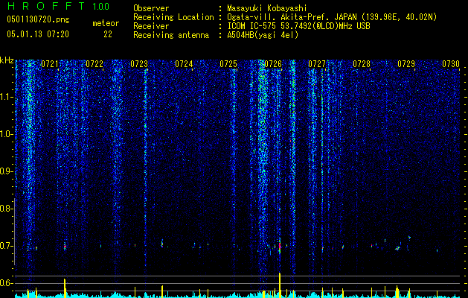Viewport: 468px width, 298px height.
Task: Click the 0722 time marker
Action: [x=94, y=64]
